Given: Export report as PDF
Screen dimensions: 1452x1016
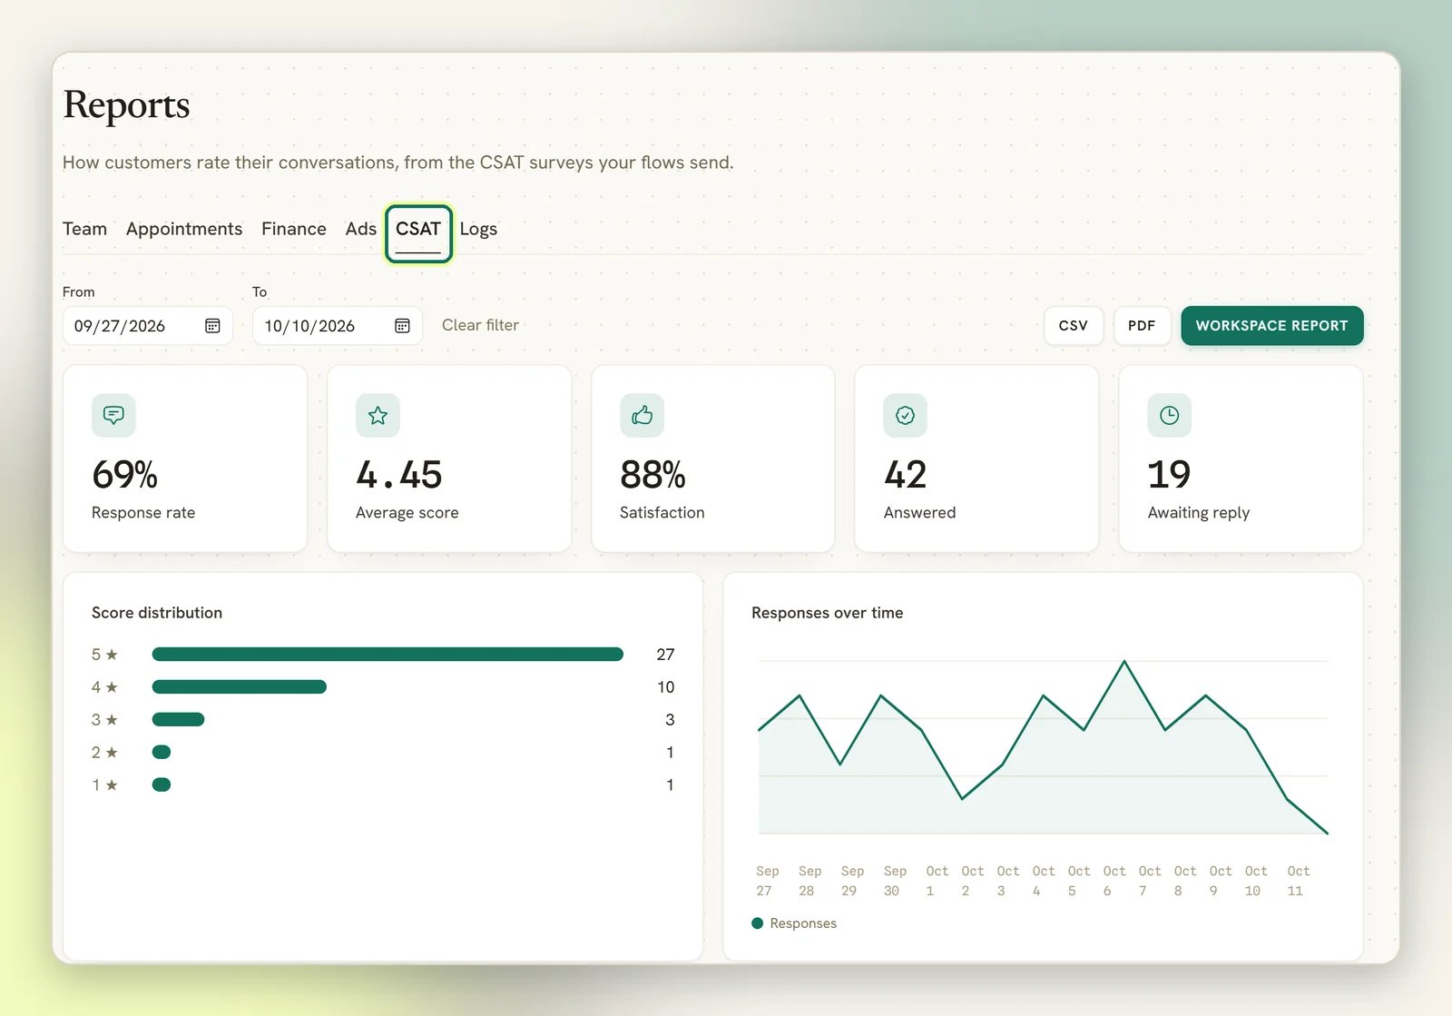Looking at the screenshot, I should (1142, 326).
